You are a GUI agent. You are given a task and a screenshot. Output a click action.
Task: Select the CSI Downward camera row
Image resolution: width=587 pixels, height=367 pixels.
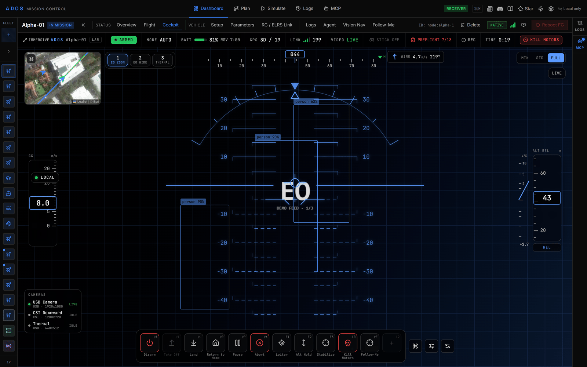(x=53, y=315)
